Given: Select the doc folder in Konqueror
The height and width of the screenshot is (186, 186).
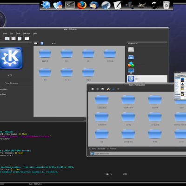Looking at the screenshot, I should pyautogui.click(x=102, y=136).
